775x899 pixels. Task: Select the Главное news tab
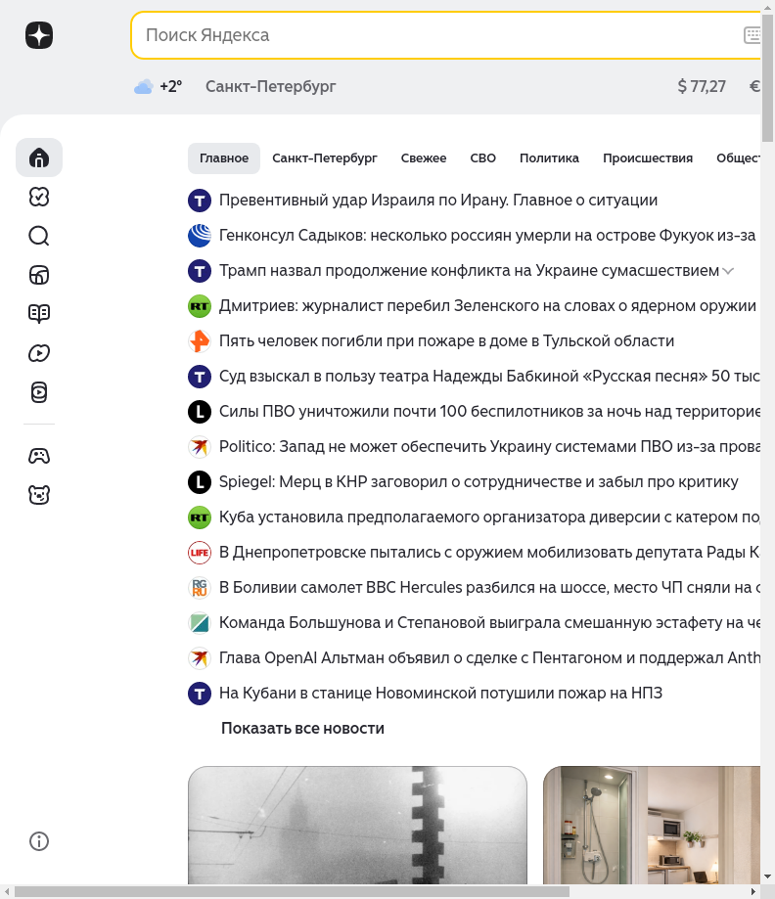coord(224,158)
